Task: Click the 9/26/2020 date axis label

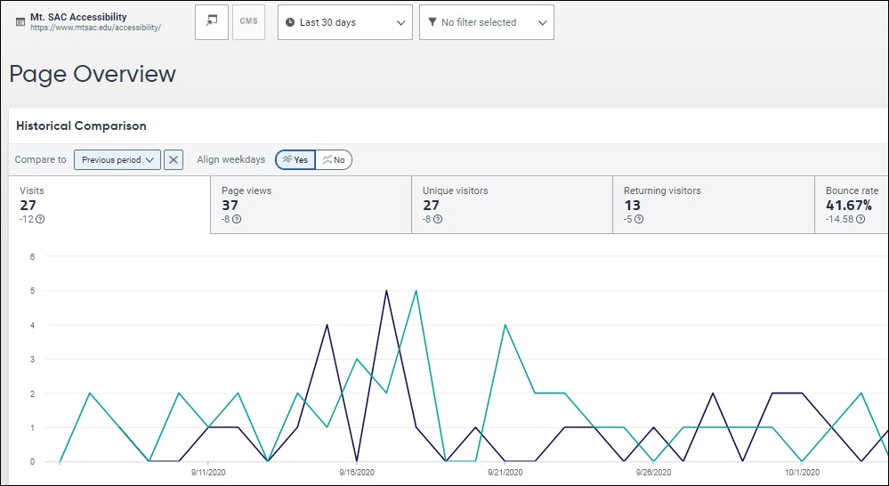Action: coord(654,473)
